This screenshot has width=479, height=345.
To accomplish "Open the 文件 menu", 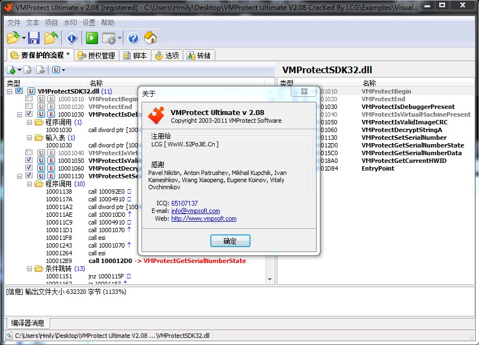I will click(x=14, y=23).
